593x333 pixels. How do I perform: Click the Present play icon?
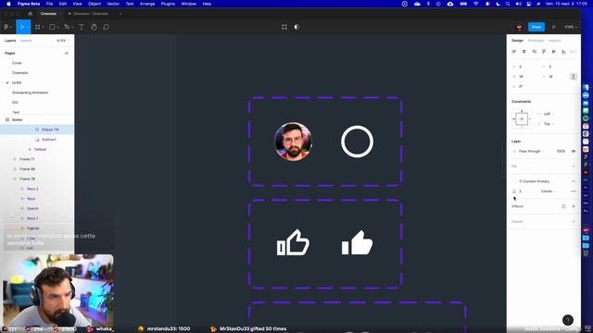tap(554, 27)
